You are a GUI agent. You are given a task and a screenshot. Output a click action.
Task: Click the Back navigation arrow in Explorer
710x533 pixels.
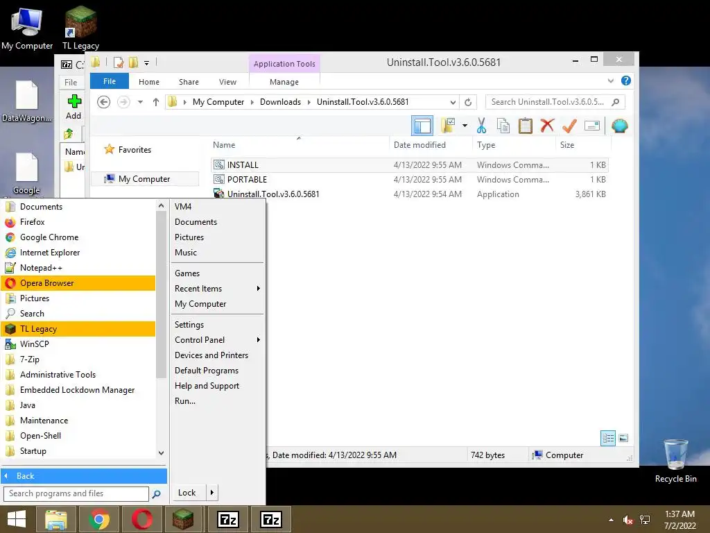point(104,102)
